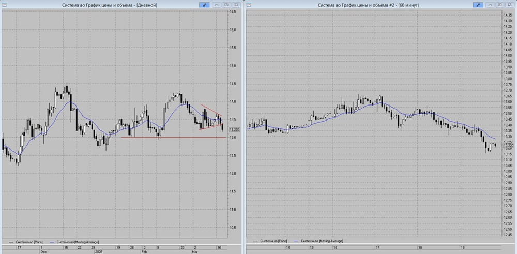Image resolution: width=517 pixels, height=254 pixels.
Task: Click the '26' date label on the daily time axis
Action: click(x=131, y=247)
